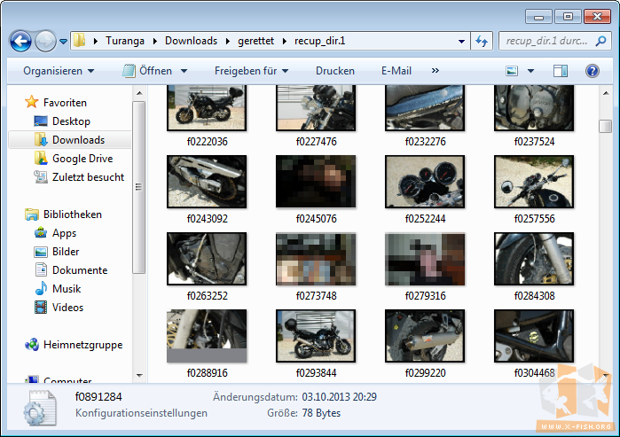Select recup_dir.1 in the address path

click(319, 41)
